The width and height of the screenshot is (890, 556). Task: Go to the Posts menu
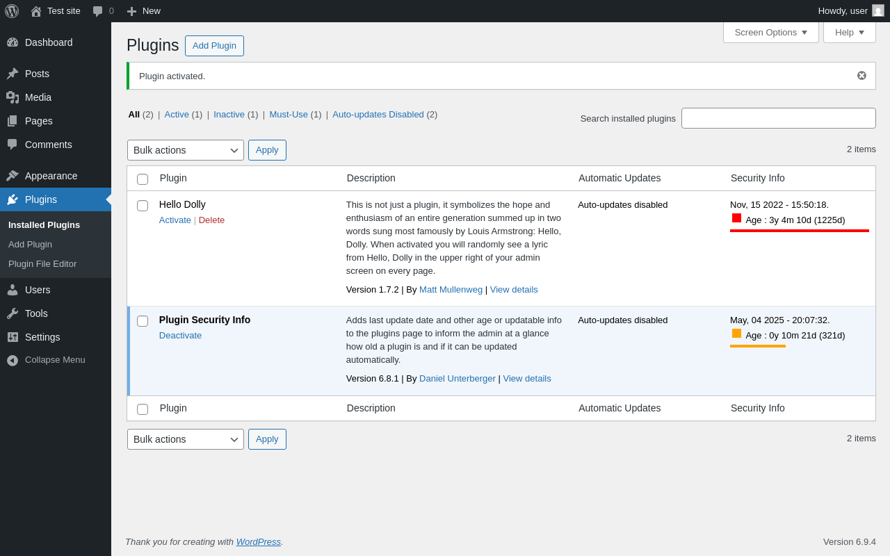(x=56, y=74)
